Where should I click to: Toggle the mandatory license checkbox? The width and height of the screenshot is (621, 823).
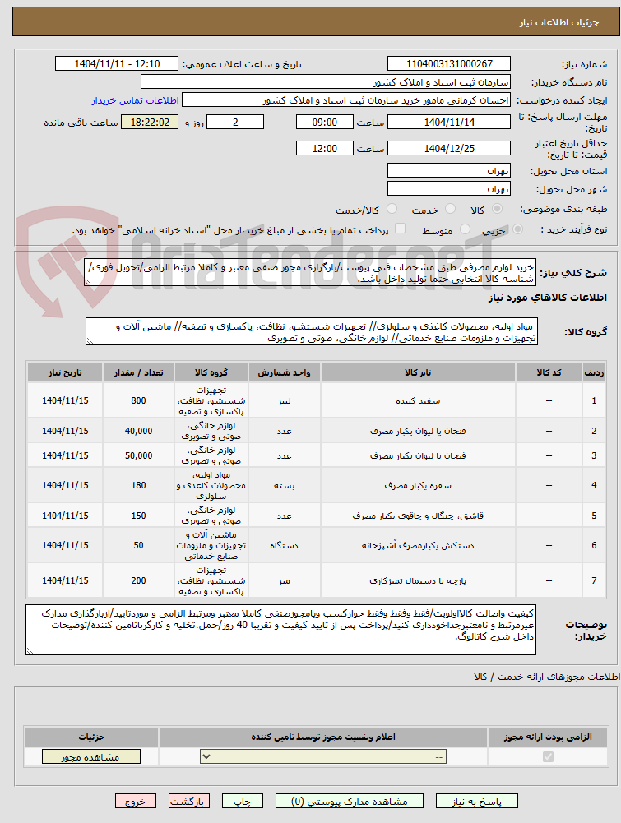tap(548, 756)
